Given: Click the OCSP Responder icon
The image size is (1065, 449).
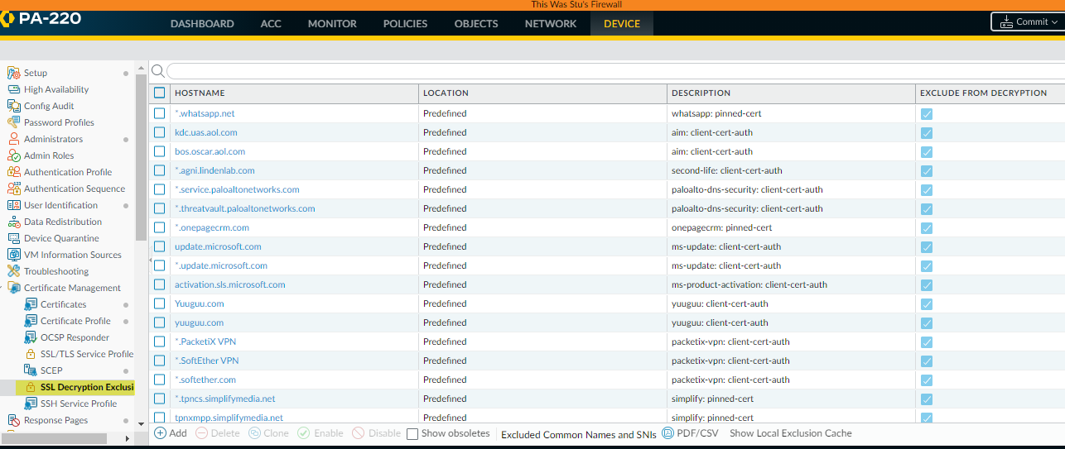Looking at the screenshot, I should (x=31, y=337).
